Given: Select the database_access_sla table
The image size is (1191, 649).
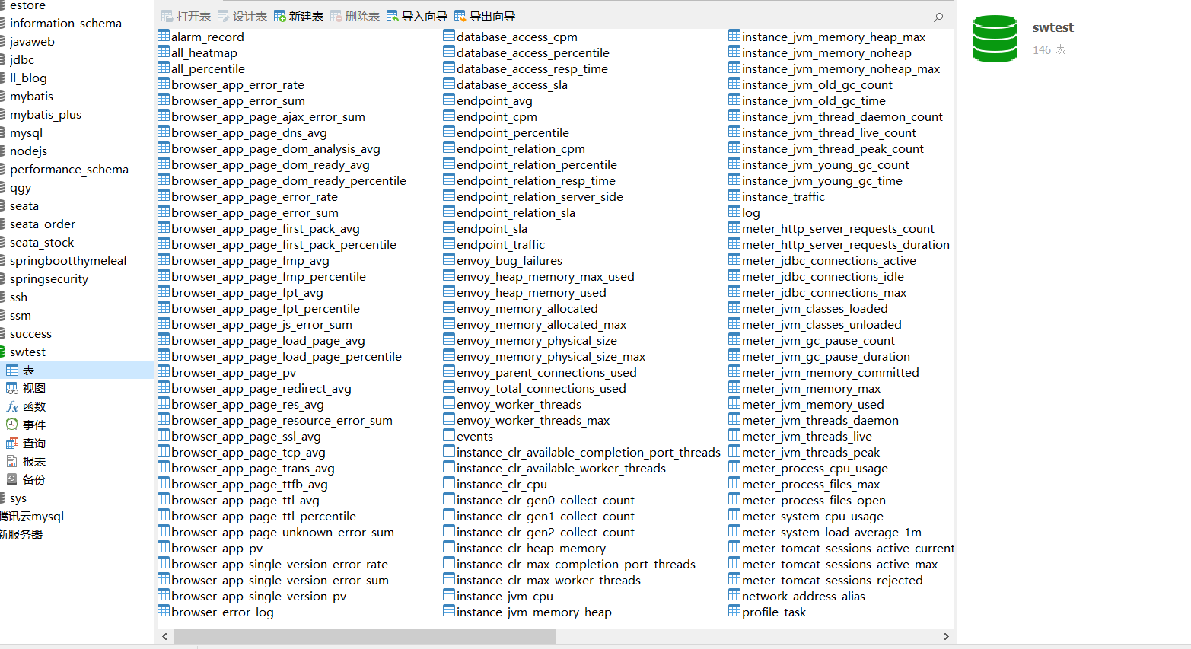Looking at the screenshot, I should pos(512,84).
